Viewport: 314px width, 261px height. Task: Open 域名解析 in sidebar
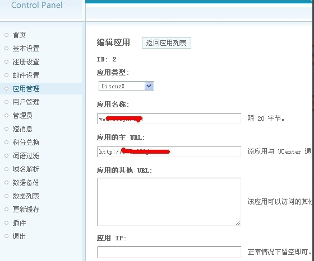pos(26,169)
